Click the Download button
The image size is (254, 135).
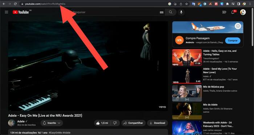tap(157, 123)
